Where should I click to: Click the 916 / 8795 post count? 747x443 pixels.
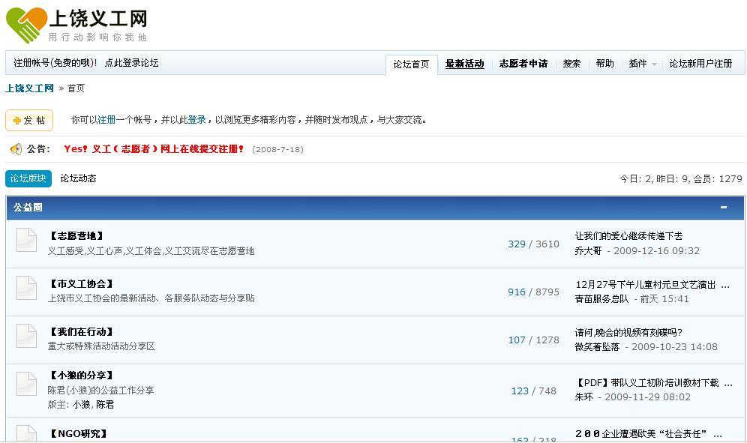pyautogui.click(x=533, y=292)
